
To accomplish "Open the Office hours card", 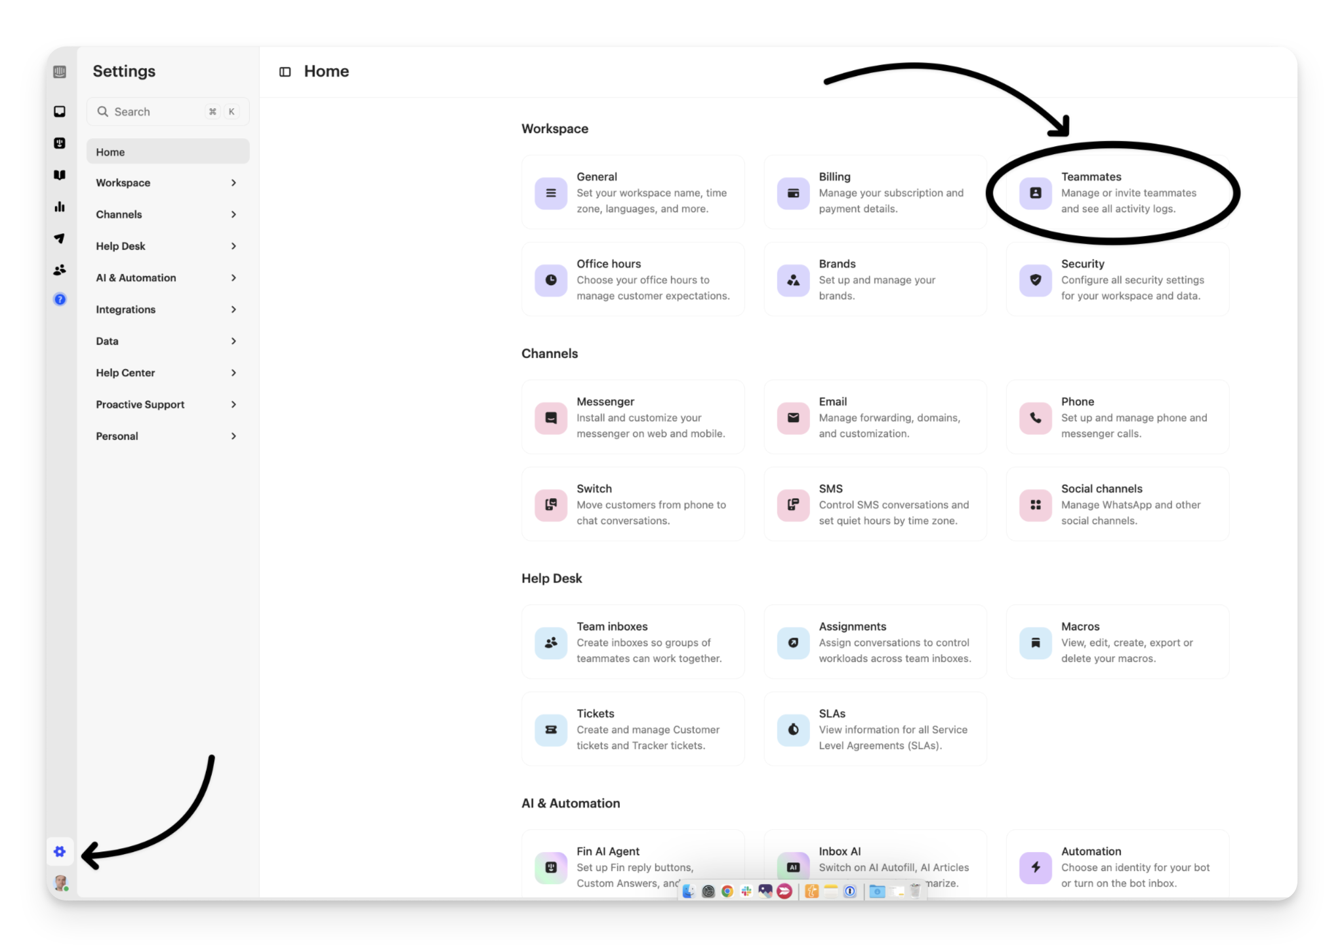I will (632, 280).
